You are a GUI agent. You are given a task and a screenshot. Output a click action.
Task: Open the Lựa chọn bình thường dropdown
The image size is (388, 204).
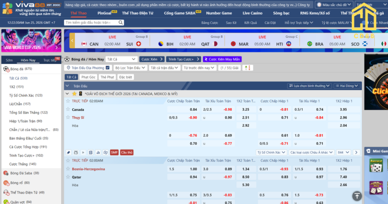pyautogui.click(x=309, y=86)
